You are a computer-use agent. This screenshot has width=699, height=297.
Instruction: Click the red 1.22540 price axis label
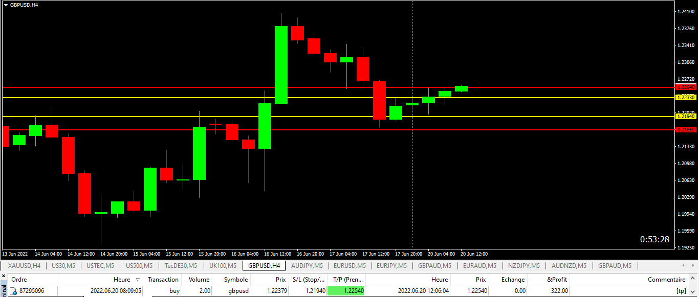686,87
